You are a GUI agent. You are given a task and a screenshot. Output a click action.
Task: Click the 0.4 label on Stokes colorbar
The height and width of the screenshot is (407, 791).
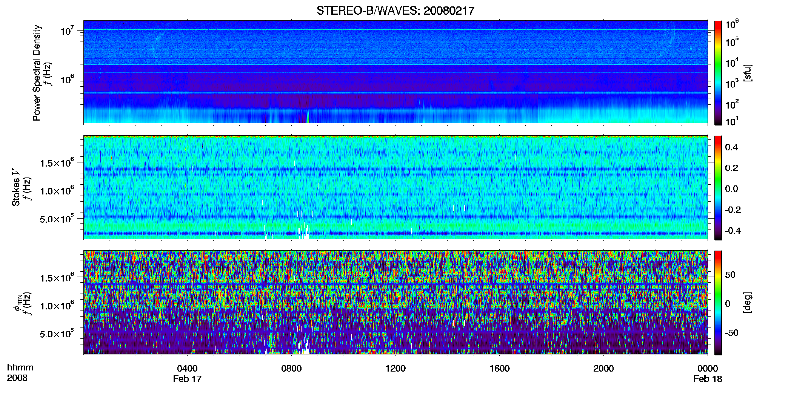(x=731, y=147)
